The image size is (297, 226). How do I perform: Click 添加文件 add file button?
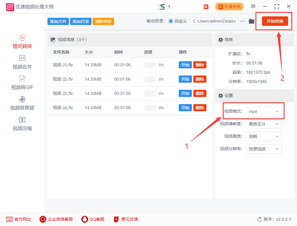58,21
